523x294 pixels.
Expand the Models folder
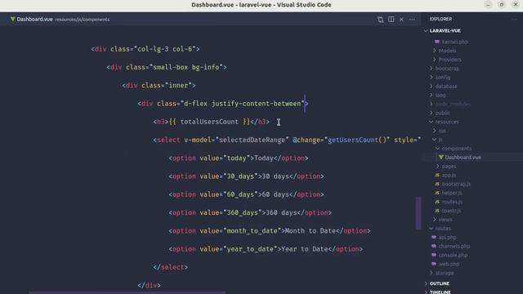435,51
